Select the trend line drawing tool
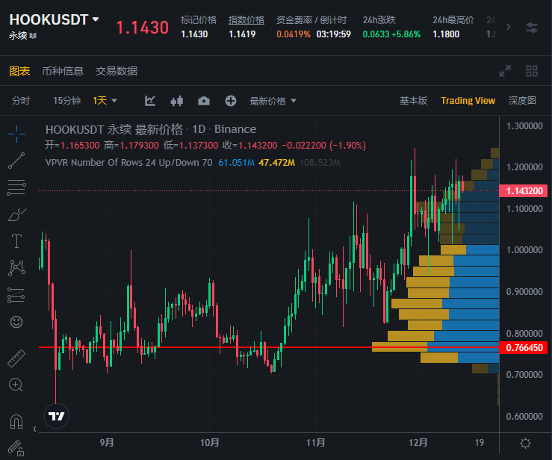This screenshot has height=460, width=552. (16, 161)
